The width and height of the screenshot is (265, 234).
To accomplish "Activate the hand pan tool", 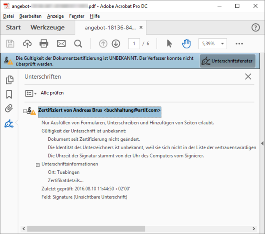I will coord(186,44).
